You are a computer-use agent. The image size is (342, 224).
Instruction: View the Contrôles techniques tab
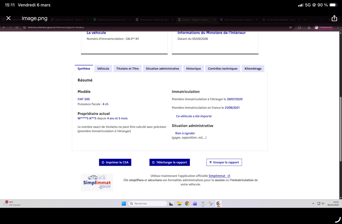[223, 69]
